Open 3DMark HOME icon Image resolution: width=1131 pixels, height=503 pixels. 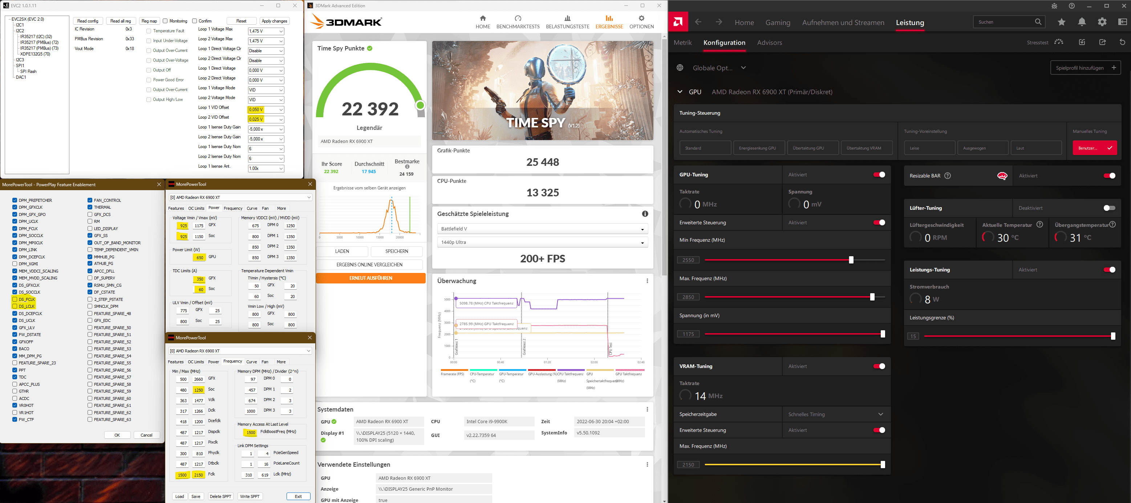483,19
